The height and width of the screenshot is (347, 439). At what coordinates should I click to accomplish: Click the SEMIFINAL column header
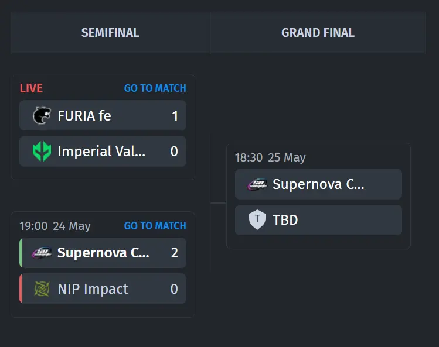click(110, 33)
